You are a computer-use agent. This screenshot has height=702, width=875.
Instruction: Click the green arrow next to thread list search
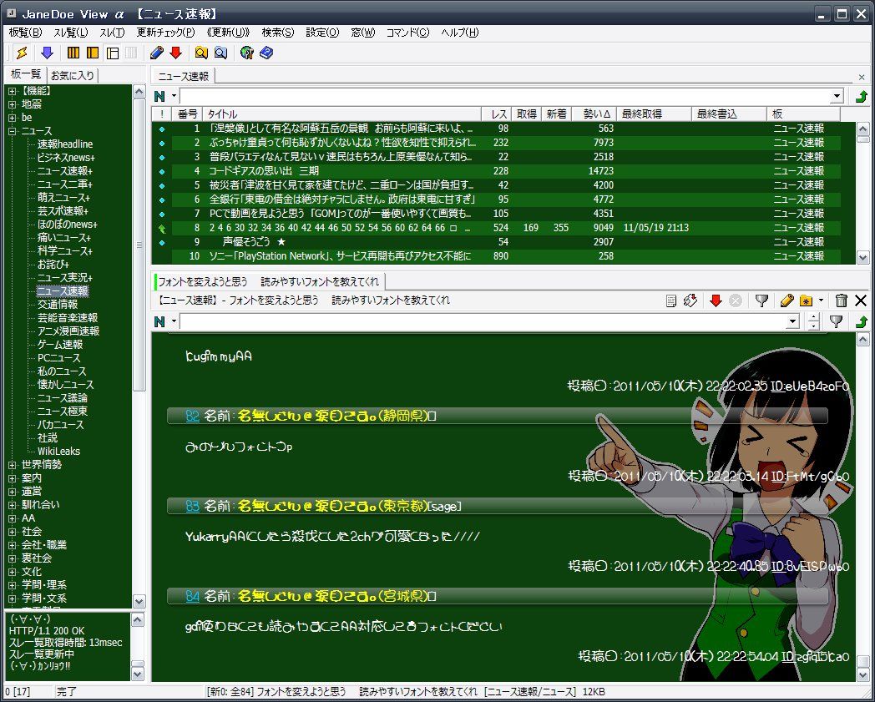click(861, 97)
